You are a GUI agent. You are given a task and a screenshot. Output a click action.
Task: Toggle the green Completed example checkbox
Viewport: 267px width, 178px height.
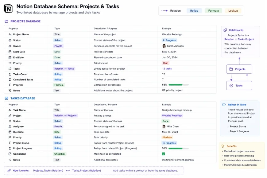(164, 154)
